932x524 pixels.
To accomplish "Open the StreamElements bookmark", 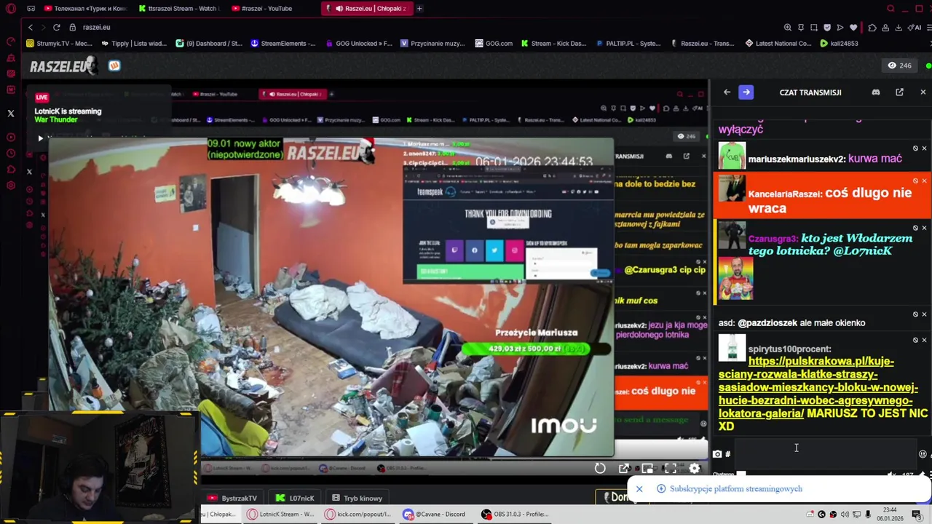I will [283, 44].
